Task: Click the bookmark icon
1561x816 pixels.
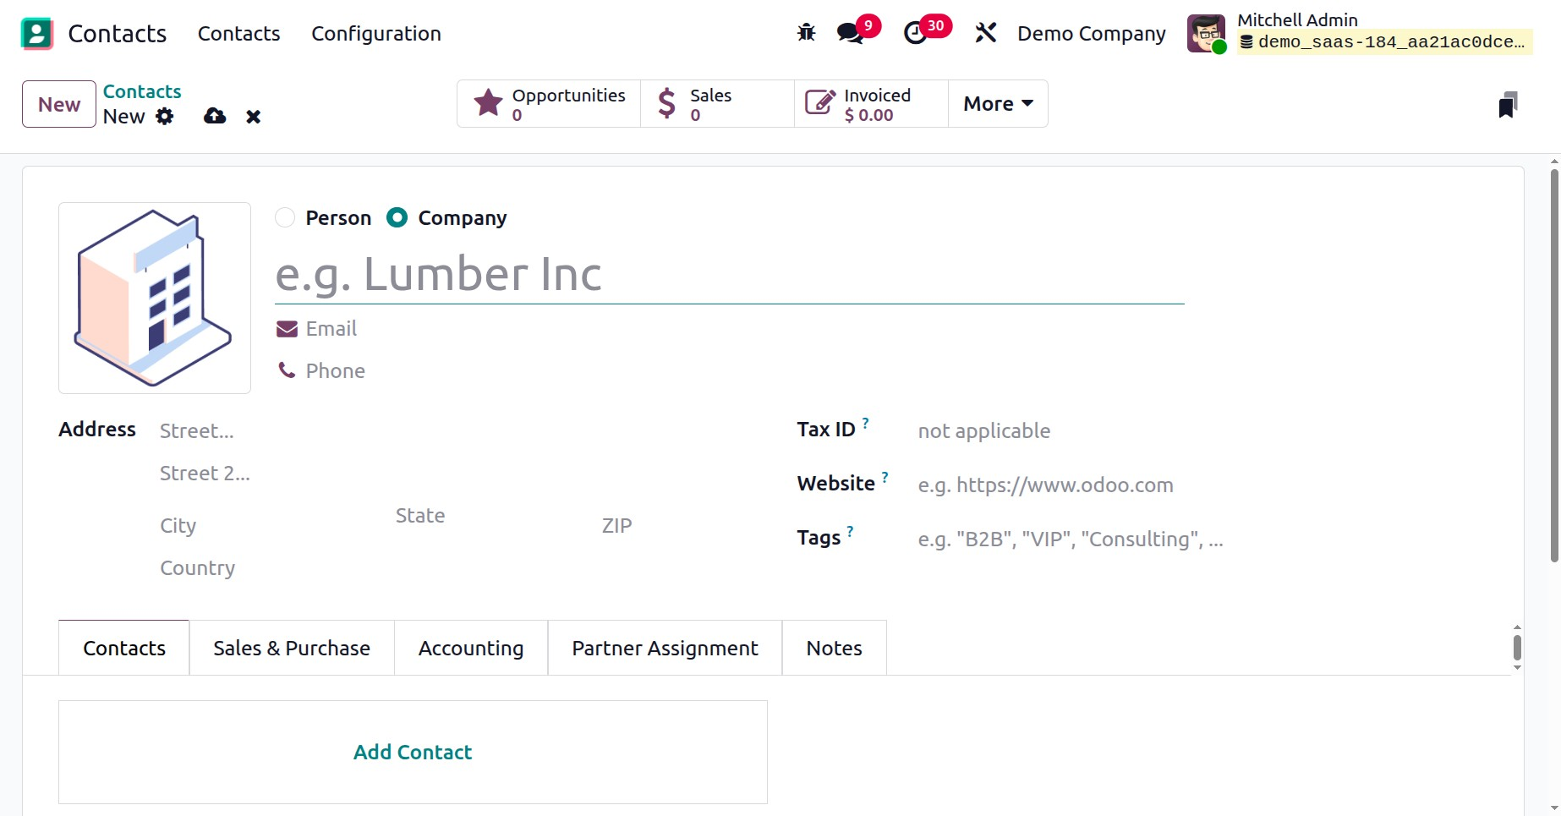Action: [1507, 105]
